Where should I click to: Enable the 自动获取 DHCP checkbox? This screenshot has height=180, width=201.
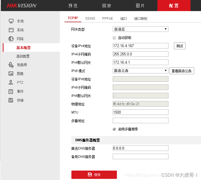tap(114, 38)
